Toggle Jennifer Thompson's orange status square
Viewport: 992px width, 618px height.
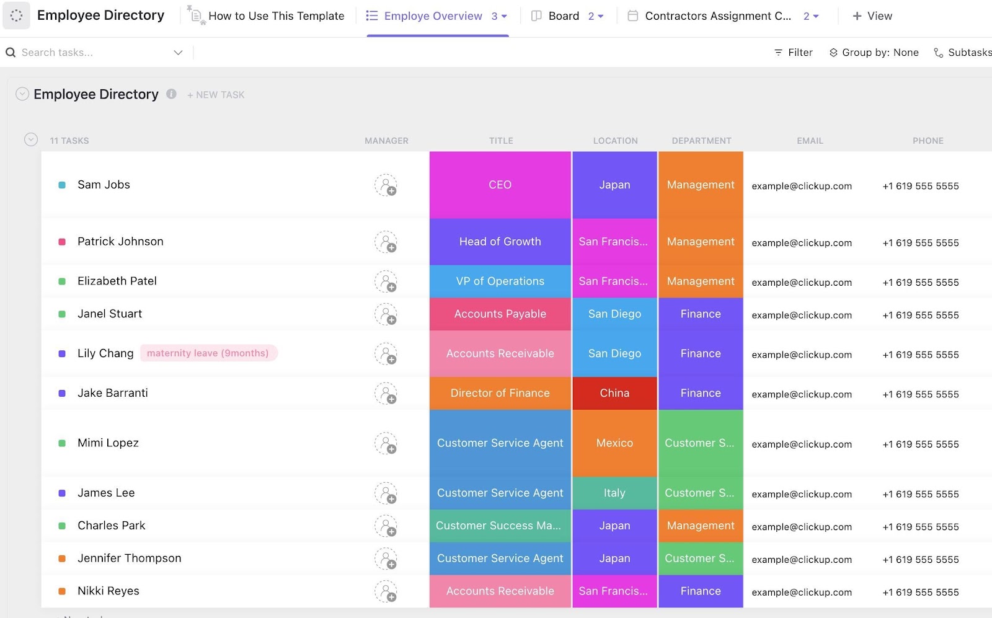(62, 558)
